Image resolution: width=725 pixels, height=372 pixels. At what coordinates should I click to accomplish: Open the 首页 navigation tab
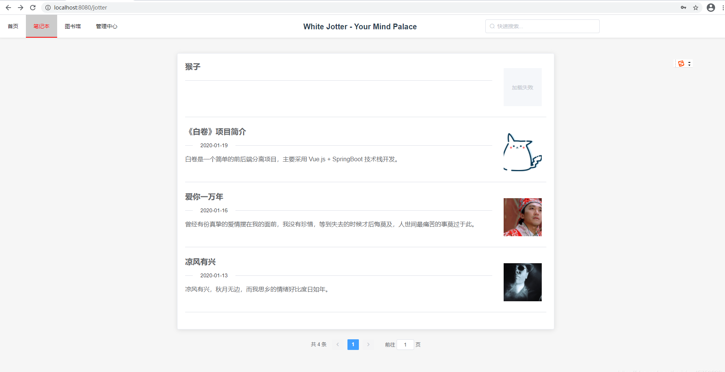(x=13, y=26)
